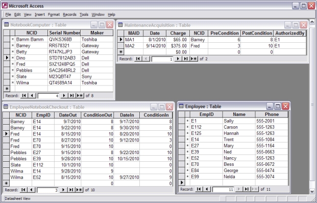The width and height of the screenshot is (317, 203).
Task: Go to first record in NotebookComputer navigator
Action: pyautogui.click(x=24, y=96)
